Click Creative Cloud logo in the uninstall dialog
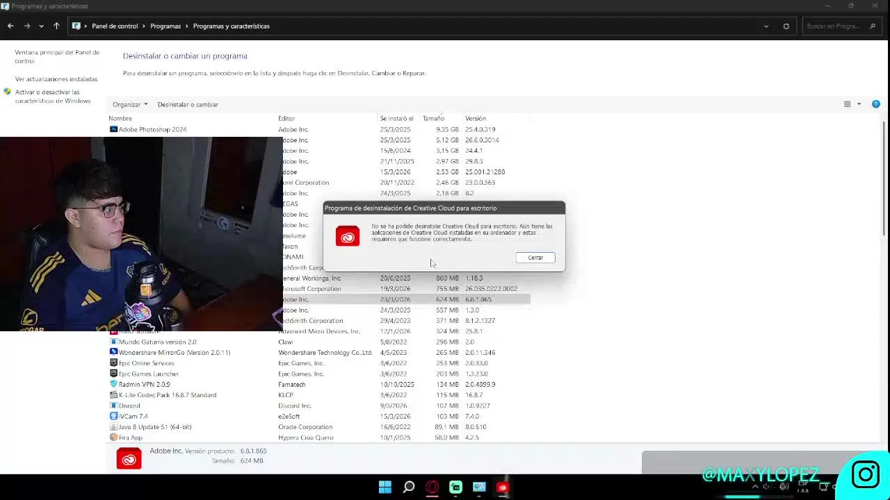This screenshot has width=890, height=500. click(348, 236)
